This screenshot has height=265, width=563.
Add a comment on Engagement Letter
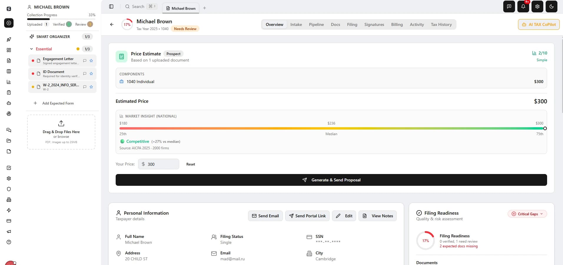pos(85,61)
